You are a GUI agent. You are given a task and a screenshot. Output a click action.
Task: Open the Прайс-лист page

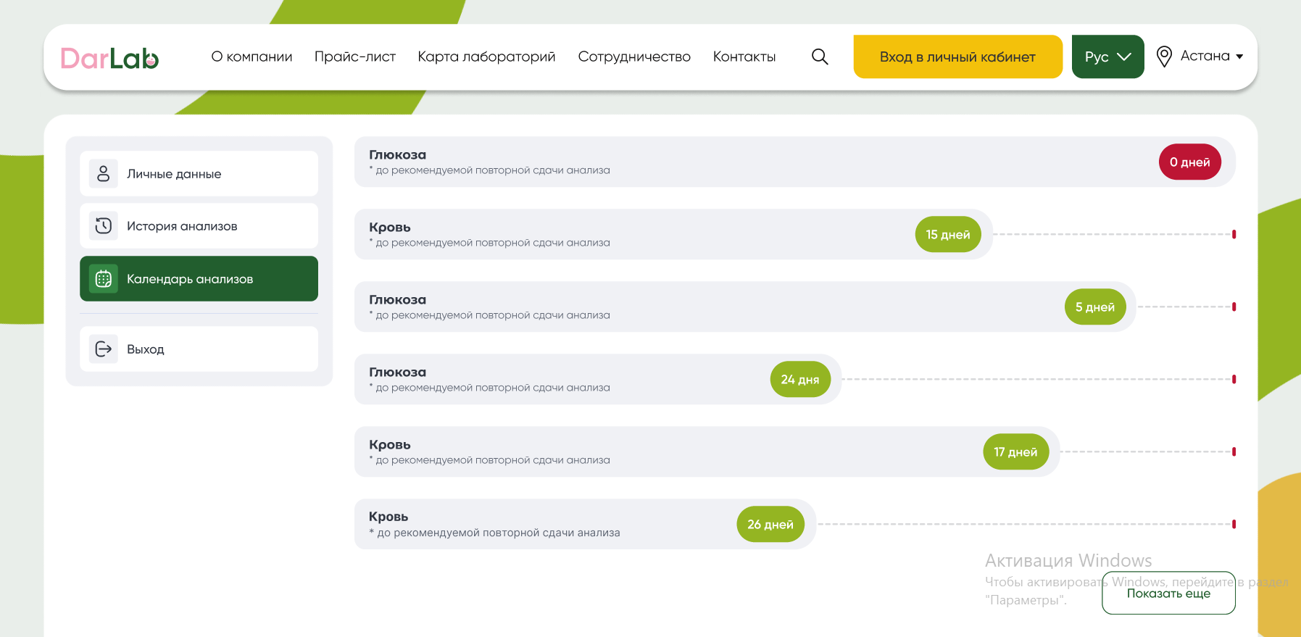355,57
